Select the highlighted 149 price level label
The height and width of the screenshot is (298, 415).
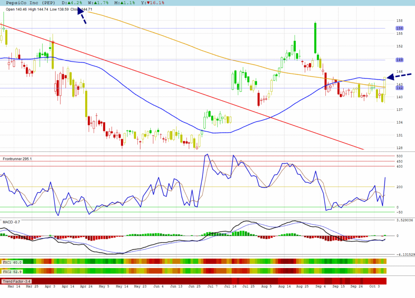(x=399, y=60)
